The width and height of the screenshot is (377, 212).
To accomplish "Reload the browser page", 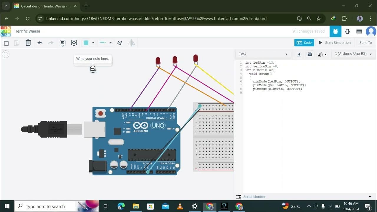I will [28, 19].
